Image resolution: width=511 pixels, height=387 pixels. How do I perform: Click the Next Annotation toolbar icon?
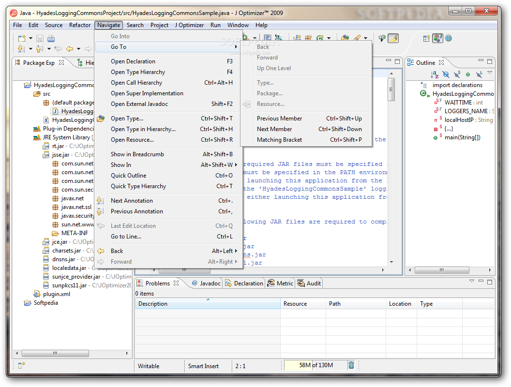click(21, 49)
